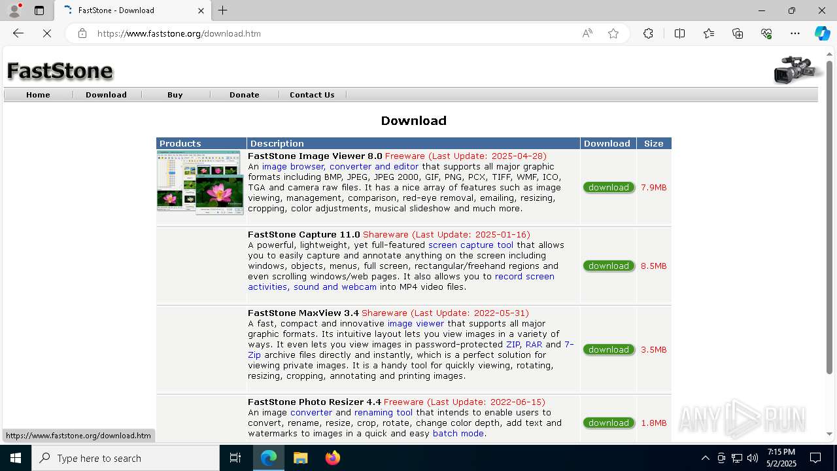Go to the Home menu item
Screen dimensions: 837x471
pyautogui.click(x=38, y=95)
